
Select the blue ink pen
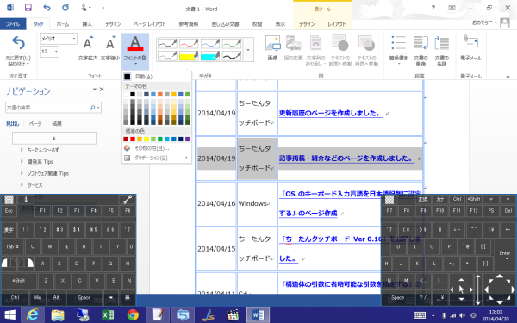(210, 44)
